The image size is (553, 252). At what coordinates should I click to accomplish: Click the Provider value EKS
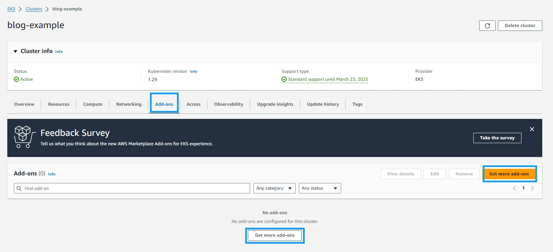419,79
